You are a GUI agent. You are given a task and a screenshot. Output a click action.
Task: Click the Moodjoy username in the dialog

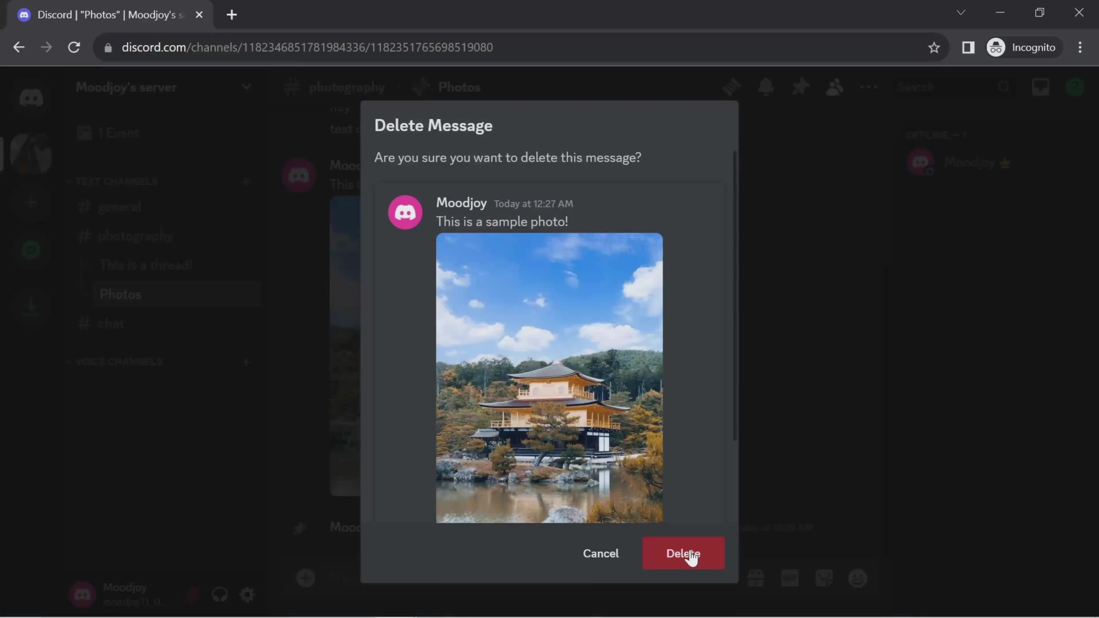tap(461, 203)
